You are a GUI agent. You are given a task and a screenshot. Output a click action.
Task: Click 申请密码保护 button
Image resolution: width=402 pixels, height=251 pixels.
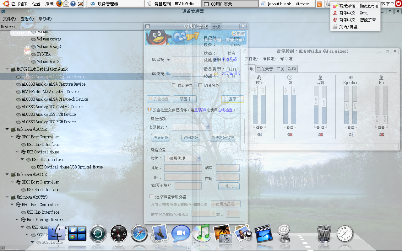(222, 138)
